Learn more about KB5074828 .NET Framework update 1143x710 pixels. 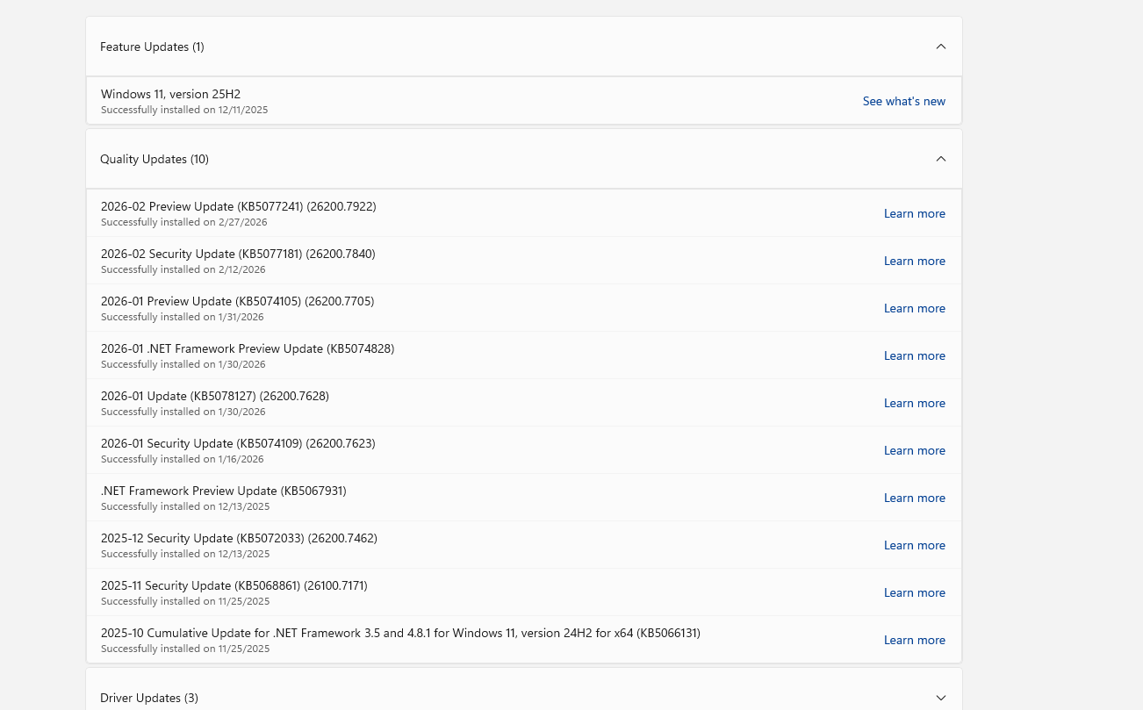(x=915, y=355)
